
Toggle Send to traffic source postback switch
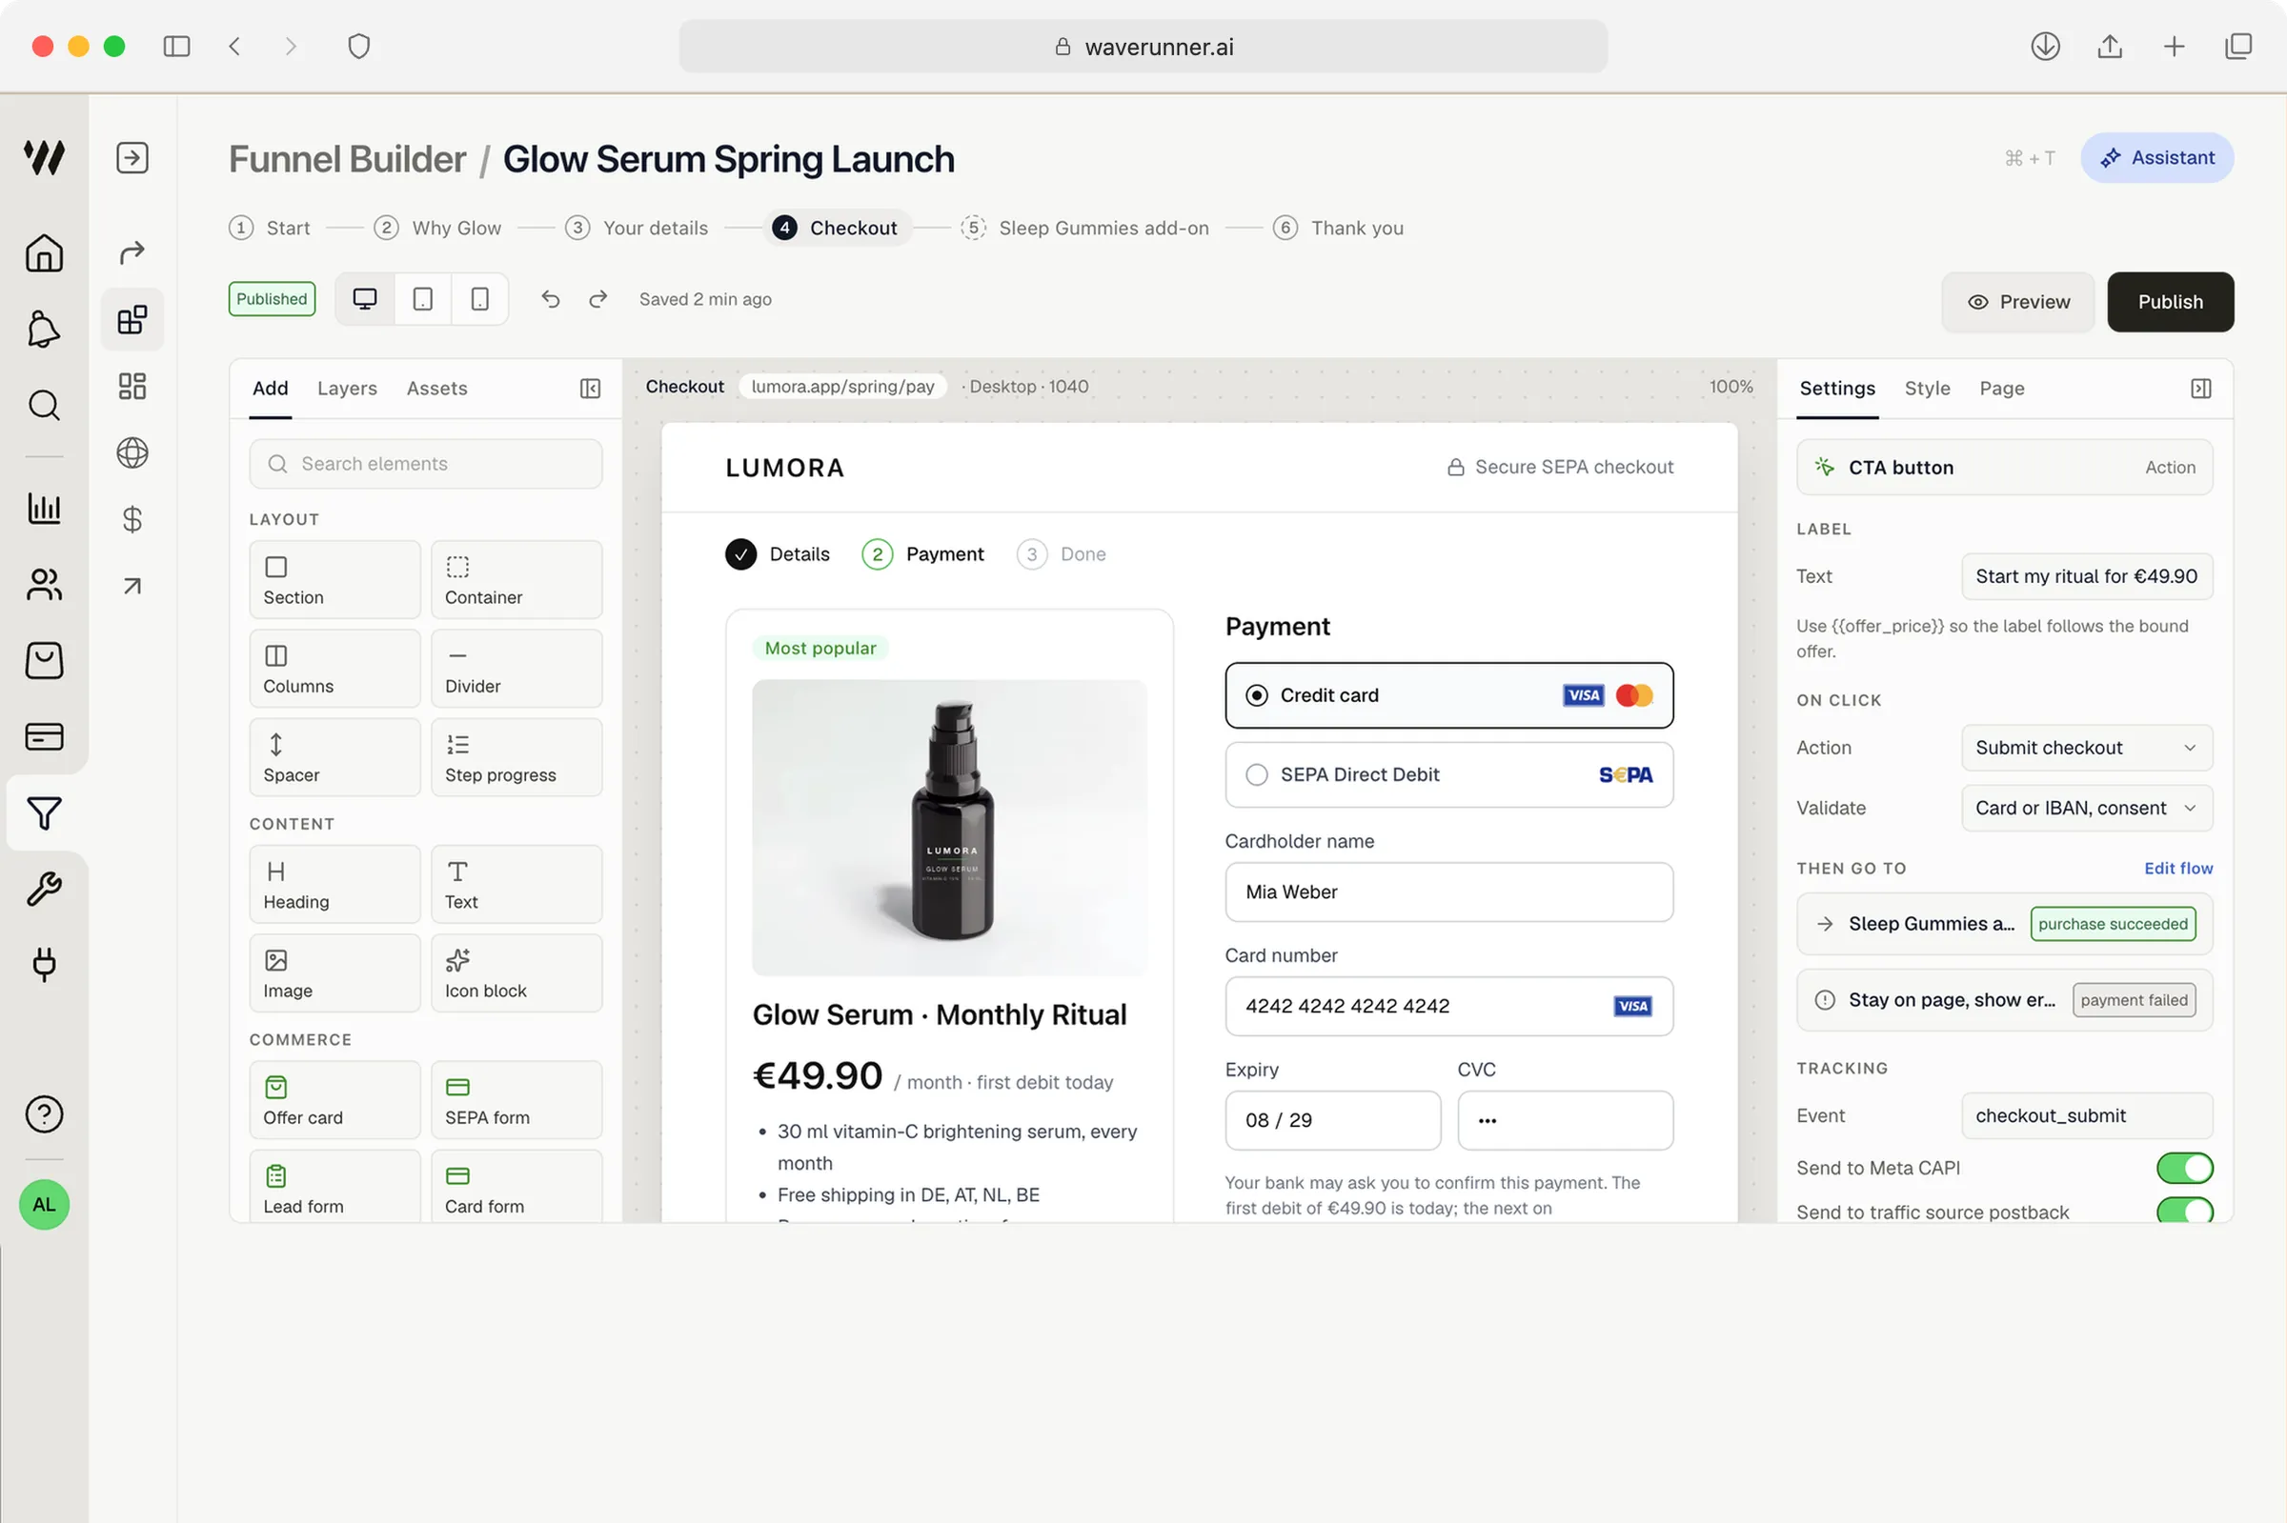[2184, 1211]
